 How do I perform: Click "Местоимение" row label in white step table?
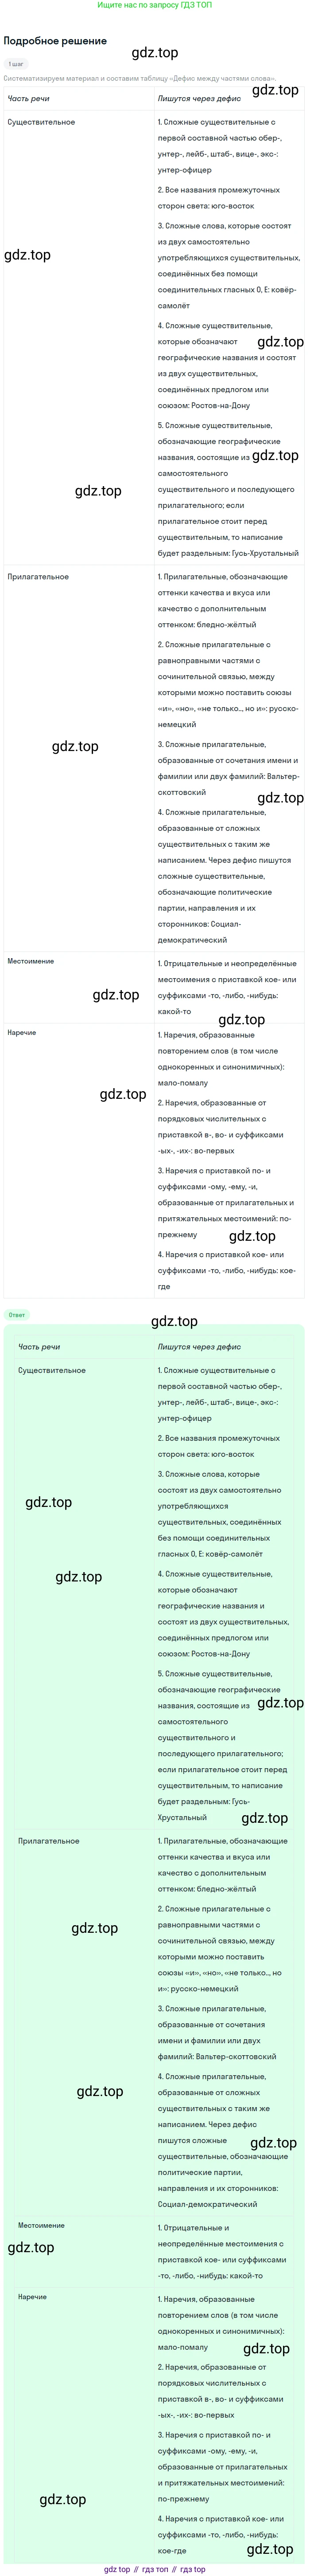point(31,961)
